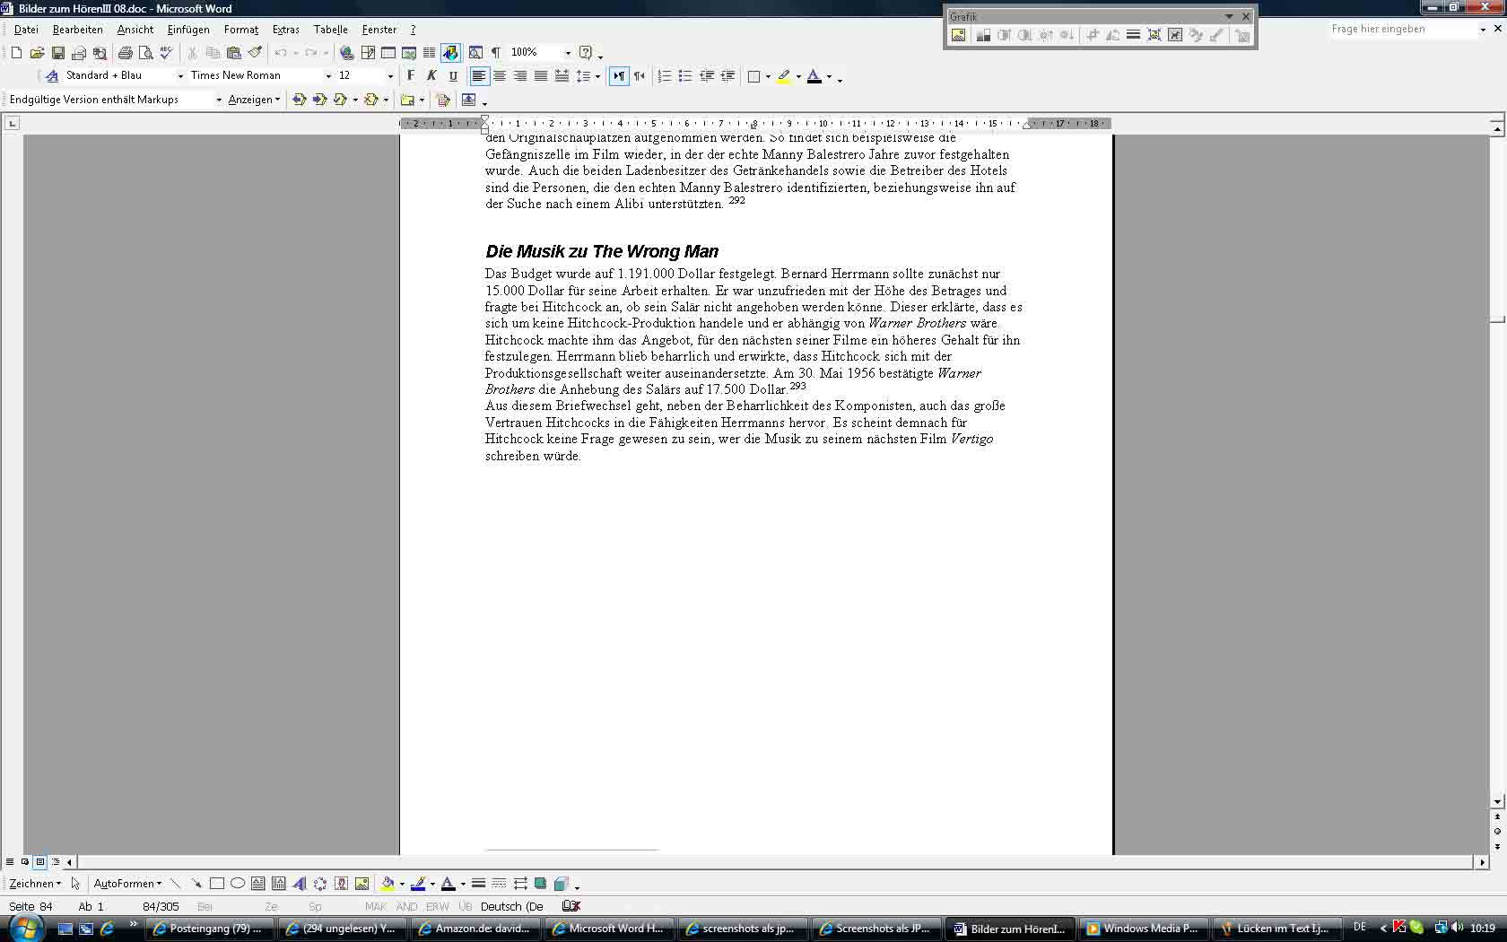
Task: Apply fill color bucket in Drawing toolbar
Action: [388, 884]
